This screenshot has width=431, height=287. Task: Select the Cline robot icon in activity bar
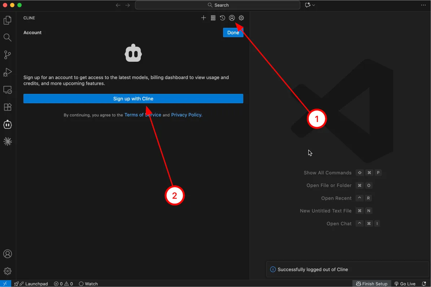coord(8,125)
